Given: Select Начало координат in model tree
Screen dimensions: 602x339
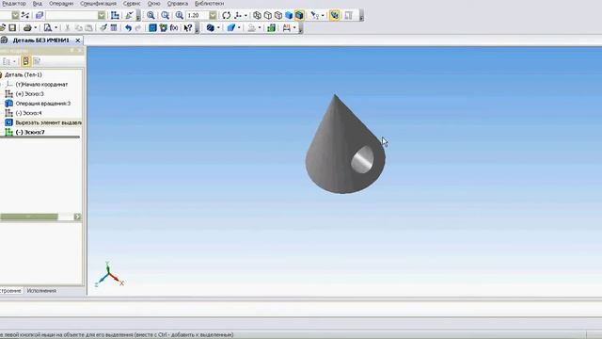Looking at the screenshot, I should 41,84.
